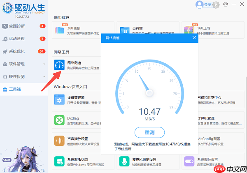Go to 硬件检测 section
247x173 pixels.
pyautogui.click(x=24, y=76)
